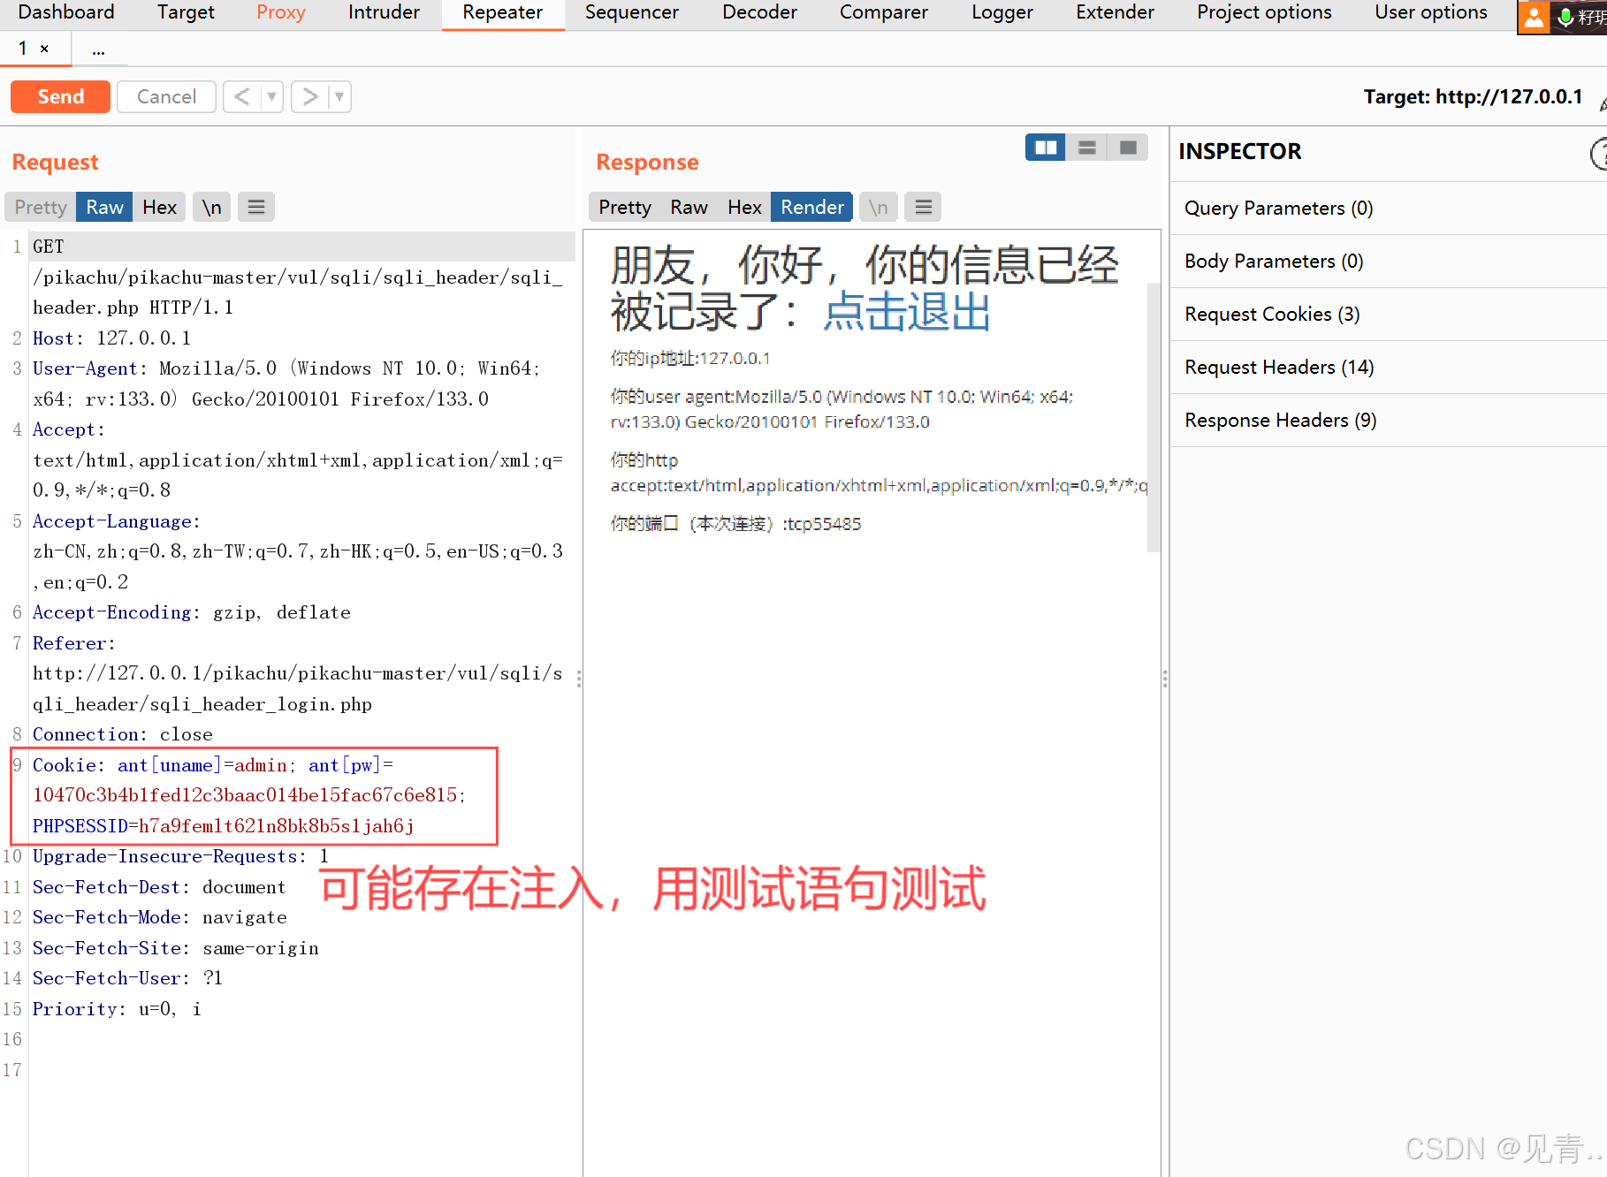
Task: Expand Request Cookies (3) in Inspector
Action: coord(1388,315)
